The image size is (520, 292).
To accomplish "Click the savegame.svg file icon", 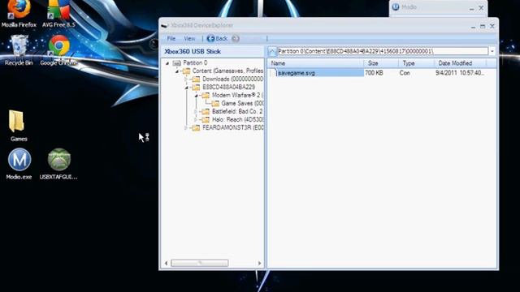I will (274, 73).
